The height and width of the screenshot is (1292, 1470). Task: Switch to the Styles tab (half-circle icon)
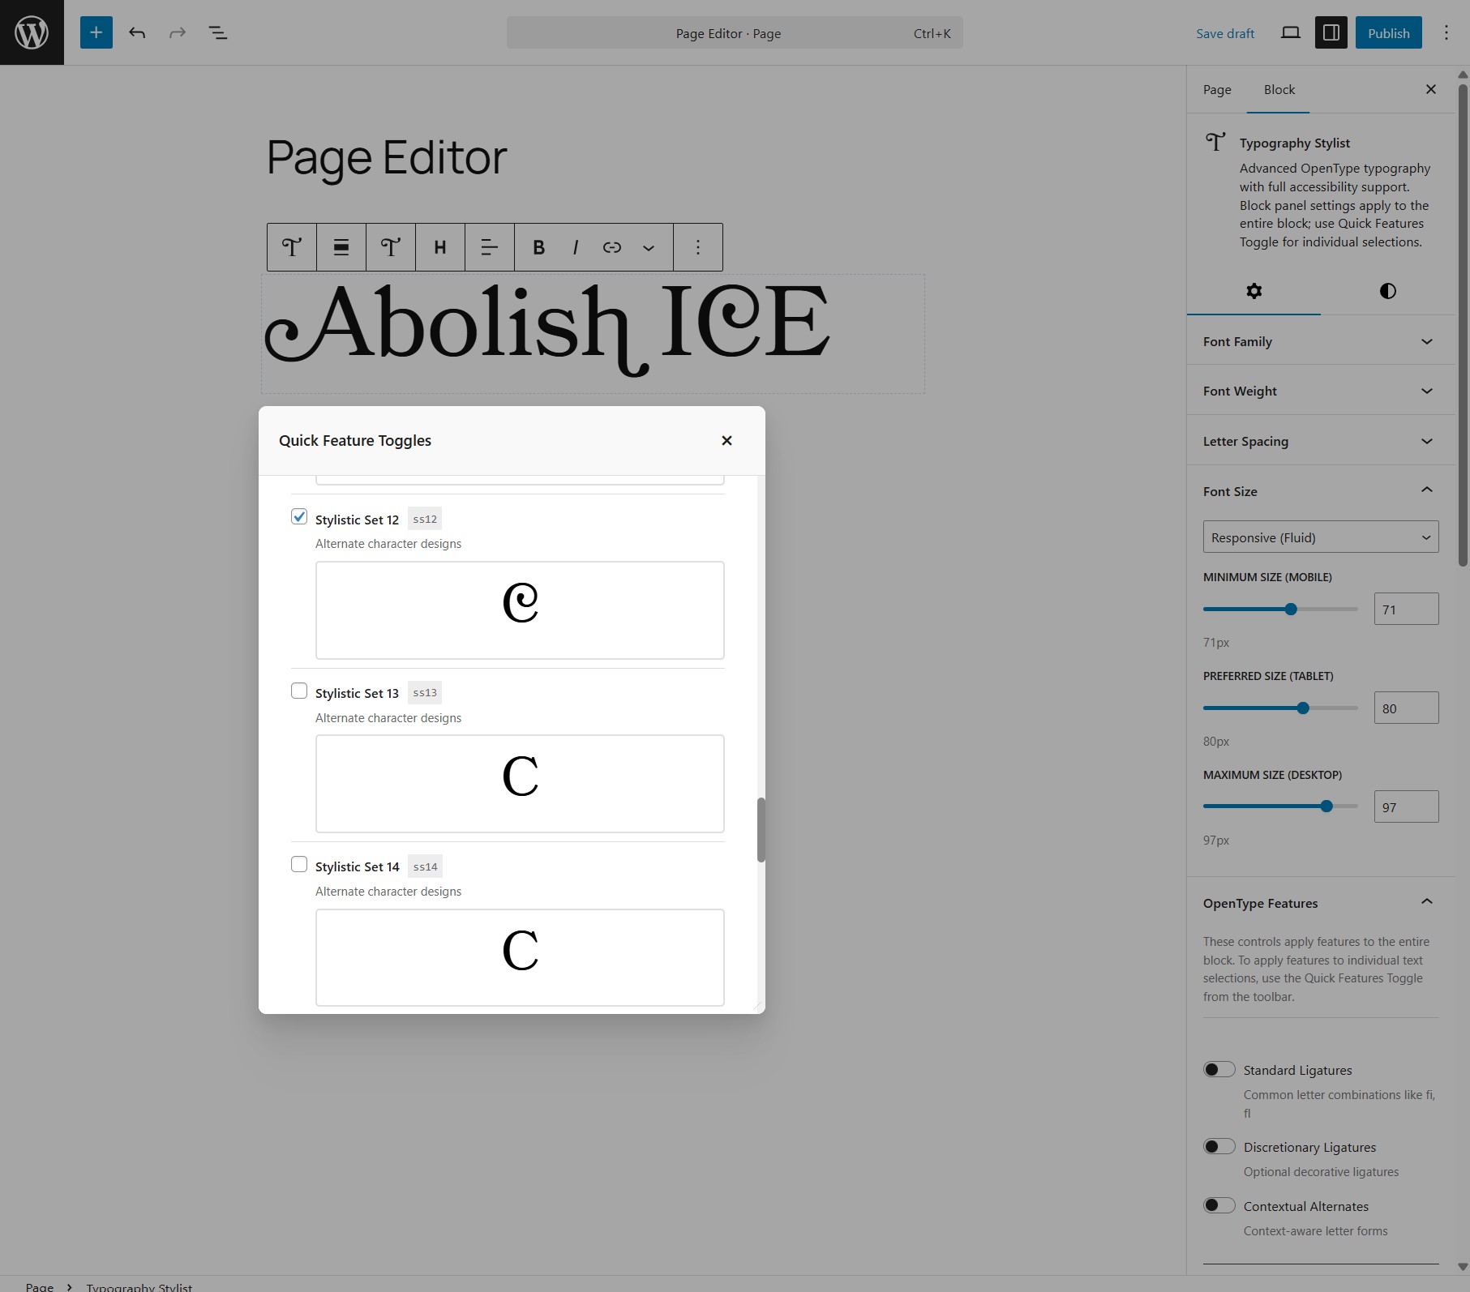[1387, 291]
